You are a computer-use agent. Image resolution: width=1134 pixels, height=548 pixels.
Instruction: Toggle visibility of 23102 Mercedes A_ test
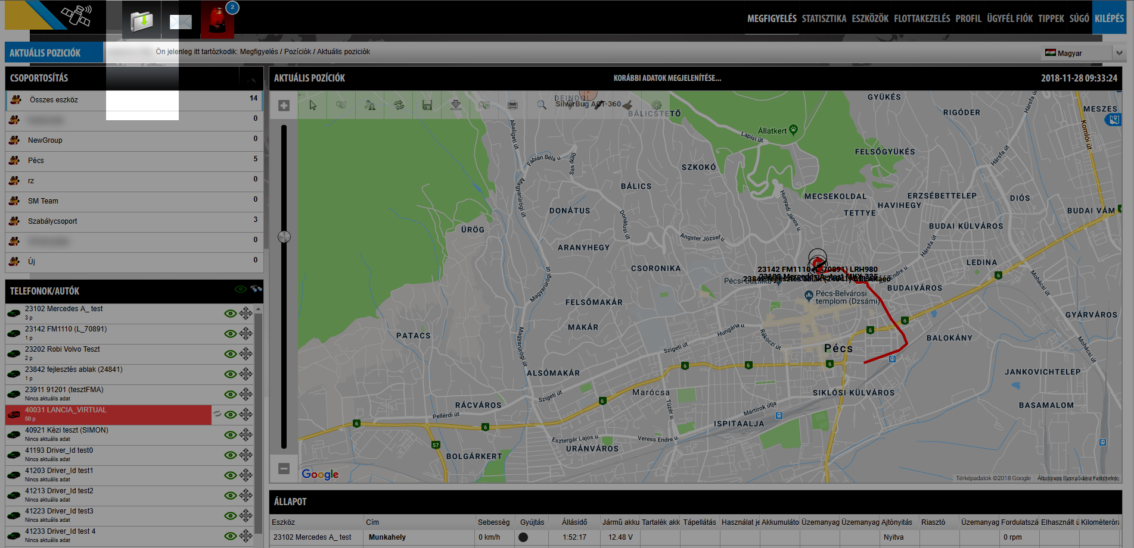tap(230, 314)
